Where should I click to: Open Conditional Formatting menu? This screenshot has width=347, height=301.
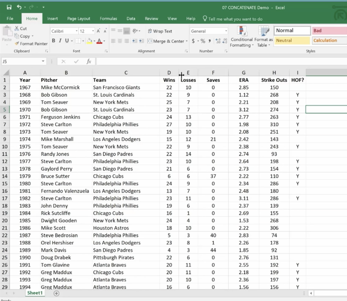tap(242, 37)
